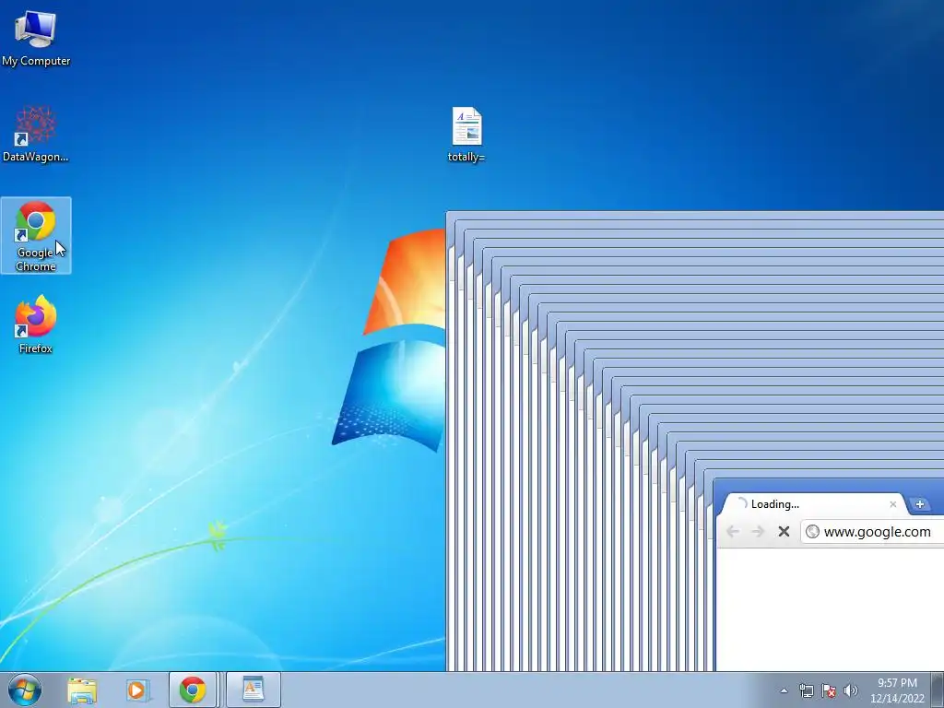Open the document editor taskbar button
This screenshot has height=708, width=944.
[253, 690]
